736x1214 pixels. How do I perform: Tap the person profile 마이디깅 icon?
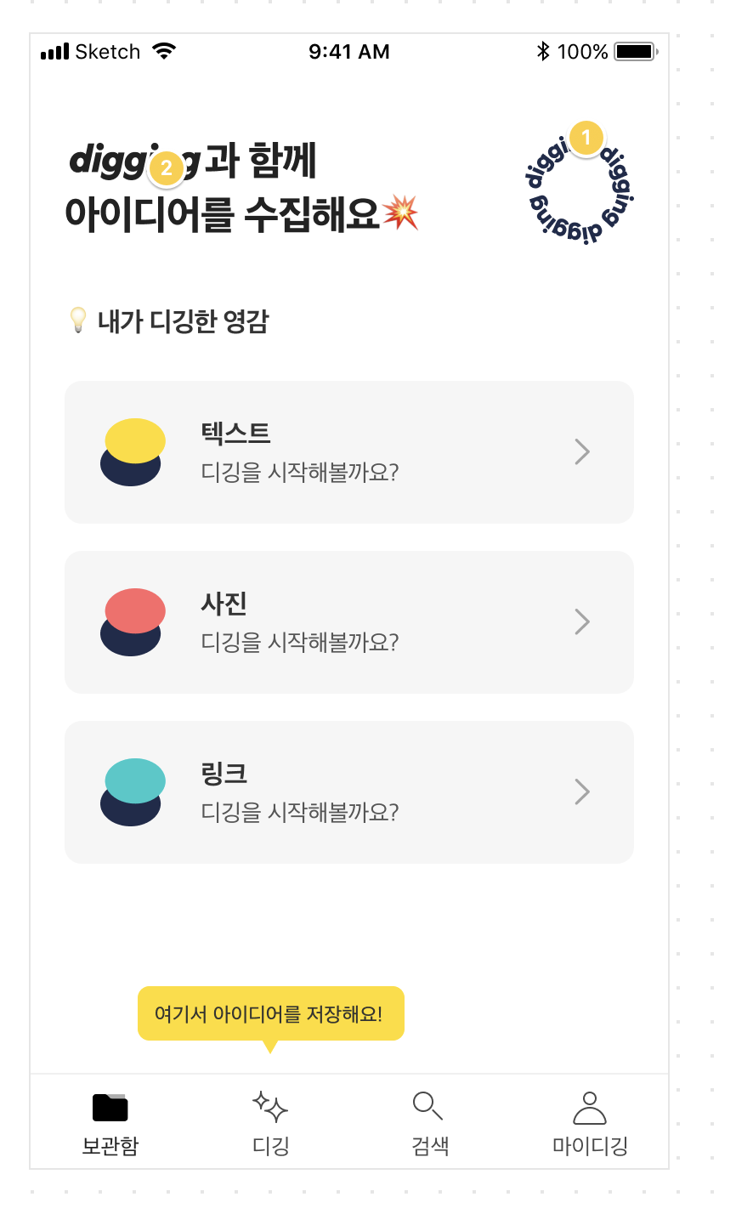point(590,1108)
